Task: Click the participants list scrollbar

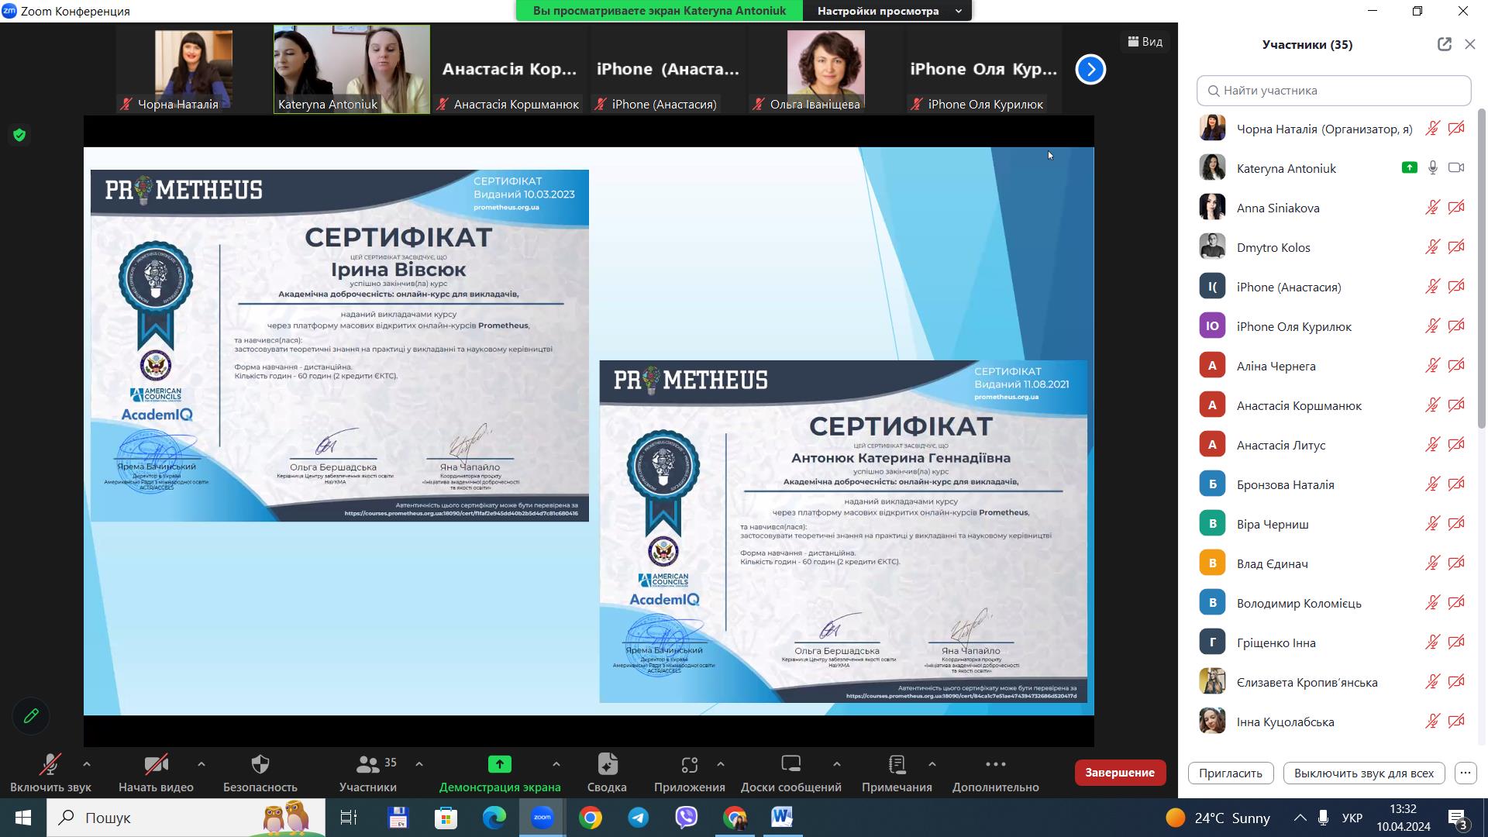Action: [x=1482, y=271]
